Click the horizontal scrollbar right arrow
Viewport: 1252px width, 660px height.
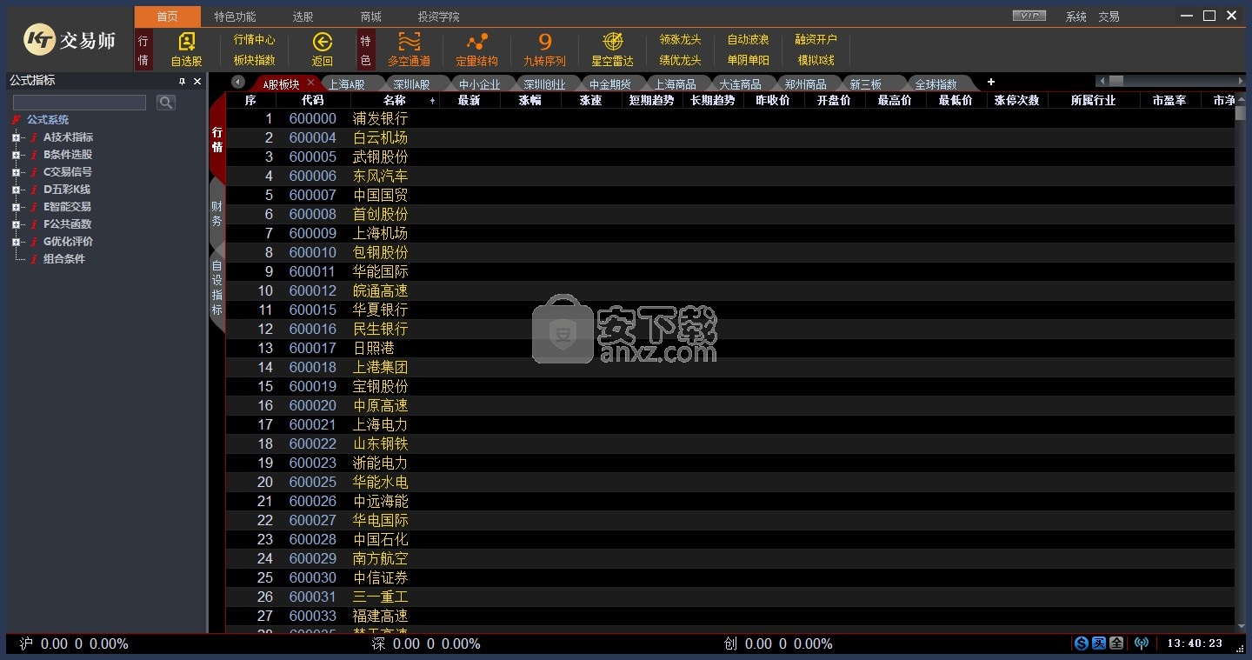click(1241, 81)
